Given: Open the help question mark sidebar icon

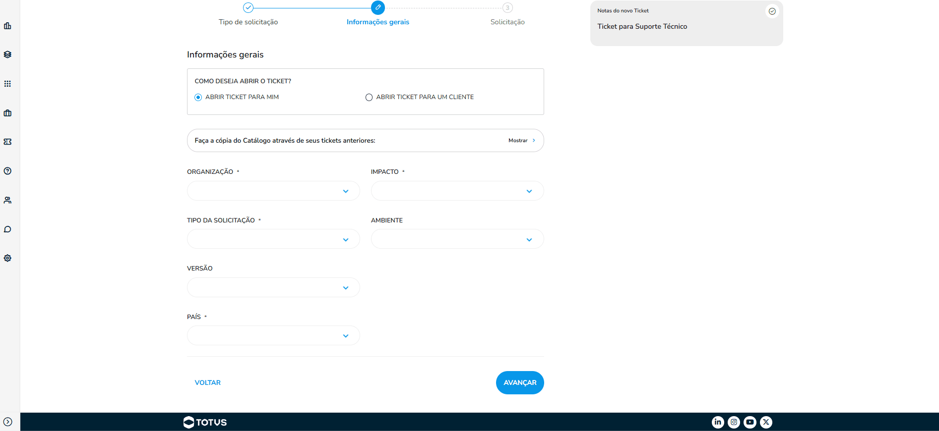Looking at the screenshot, I should click(x=7, y=171).
